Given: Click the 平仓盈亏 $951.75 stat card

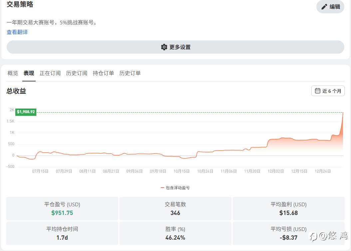Looking at the screenshot, I should (x=62, y=209).
